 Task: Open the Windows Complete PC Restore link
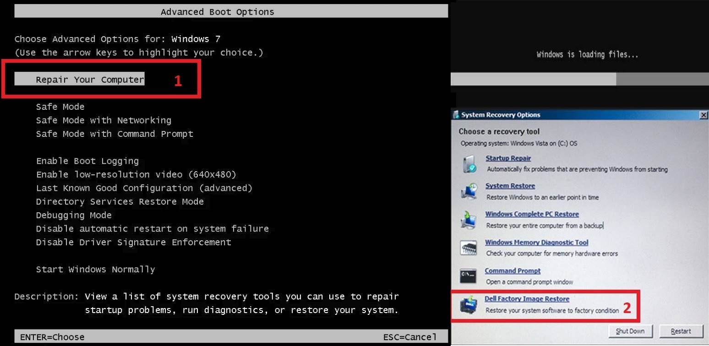[533, 214]
